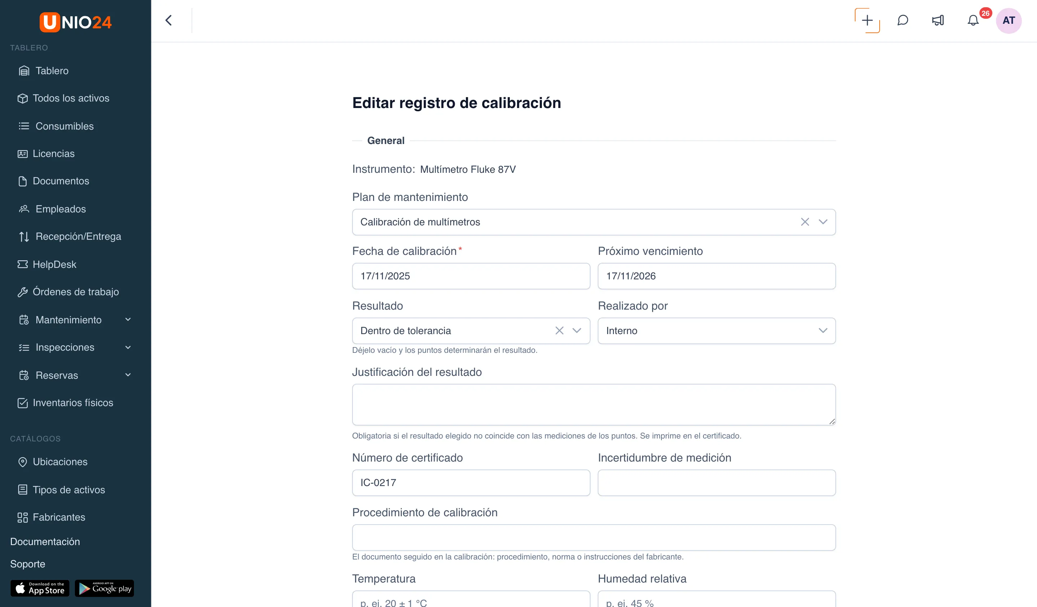1037x607 pixels.
Task: Click the back arrow icon
Action: point(169,21)
